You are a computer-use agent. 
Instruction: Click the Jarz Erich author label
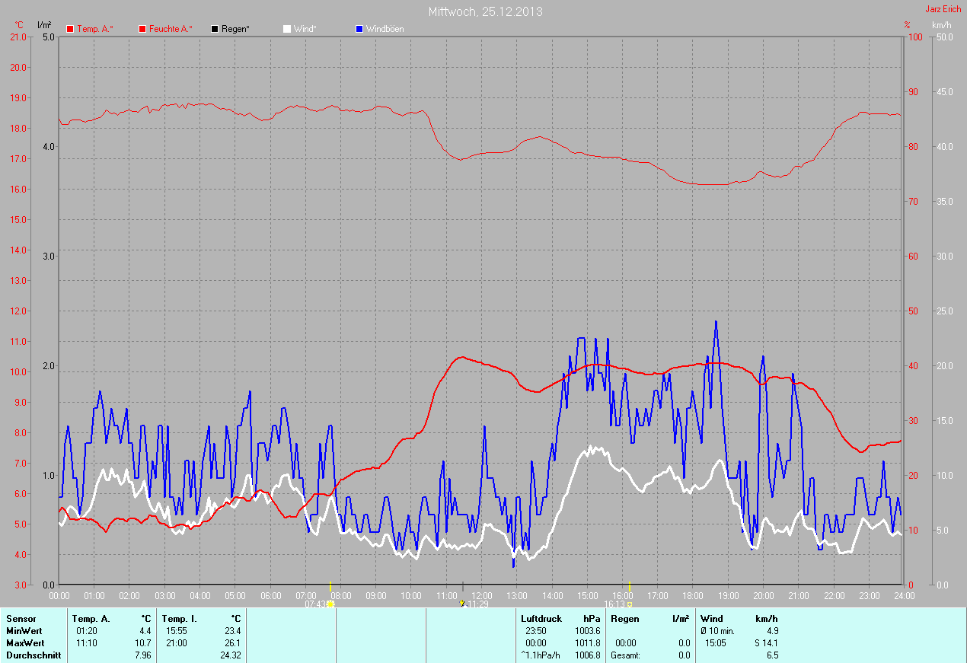pos(943,10)
